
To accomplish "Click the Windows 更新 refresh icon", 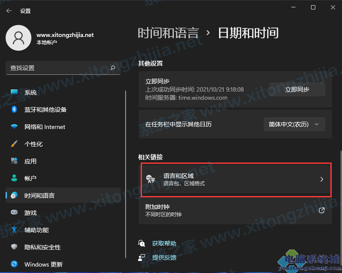I will click(14, 264).
